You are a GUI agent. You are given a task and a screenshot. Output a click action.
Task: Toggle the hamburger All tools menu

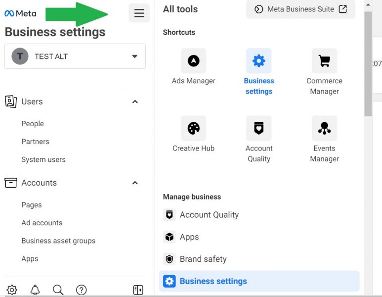pos(139,13)
